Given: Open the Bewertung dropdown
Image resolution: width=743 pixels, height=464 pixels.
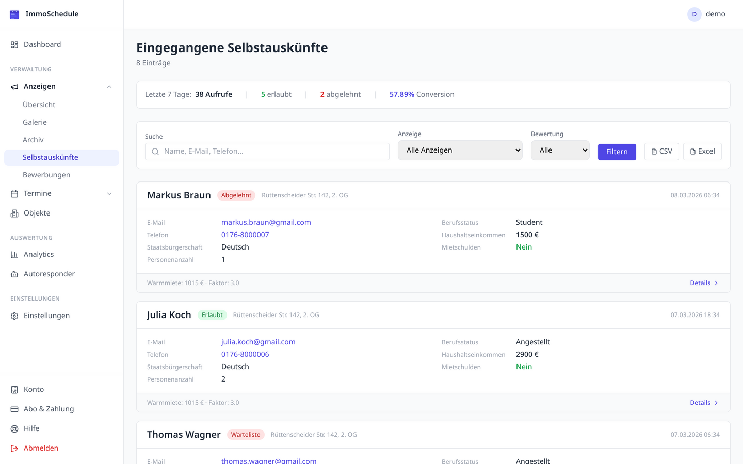Looking at the screenshot, I should (560, 150).
